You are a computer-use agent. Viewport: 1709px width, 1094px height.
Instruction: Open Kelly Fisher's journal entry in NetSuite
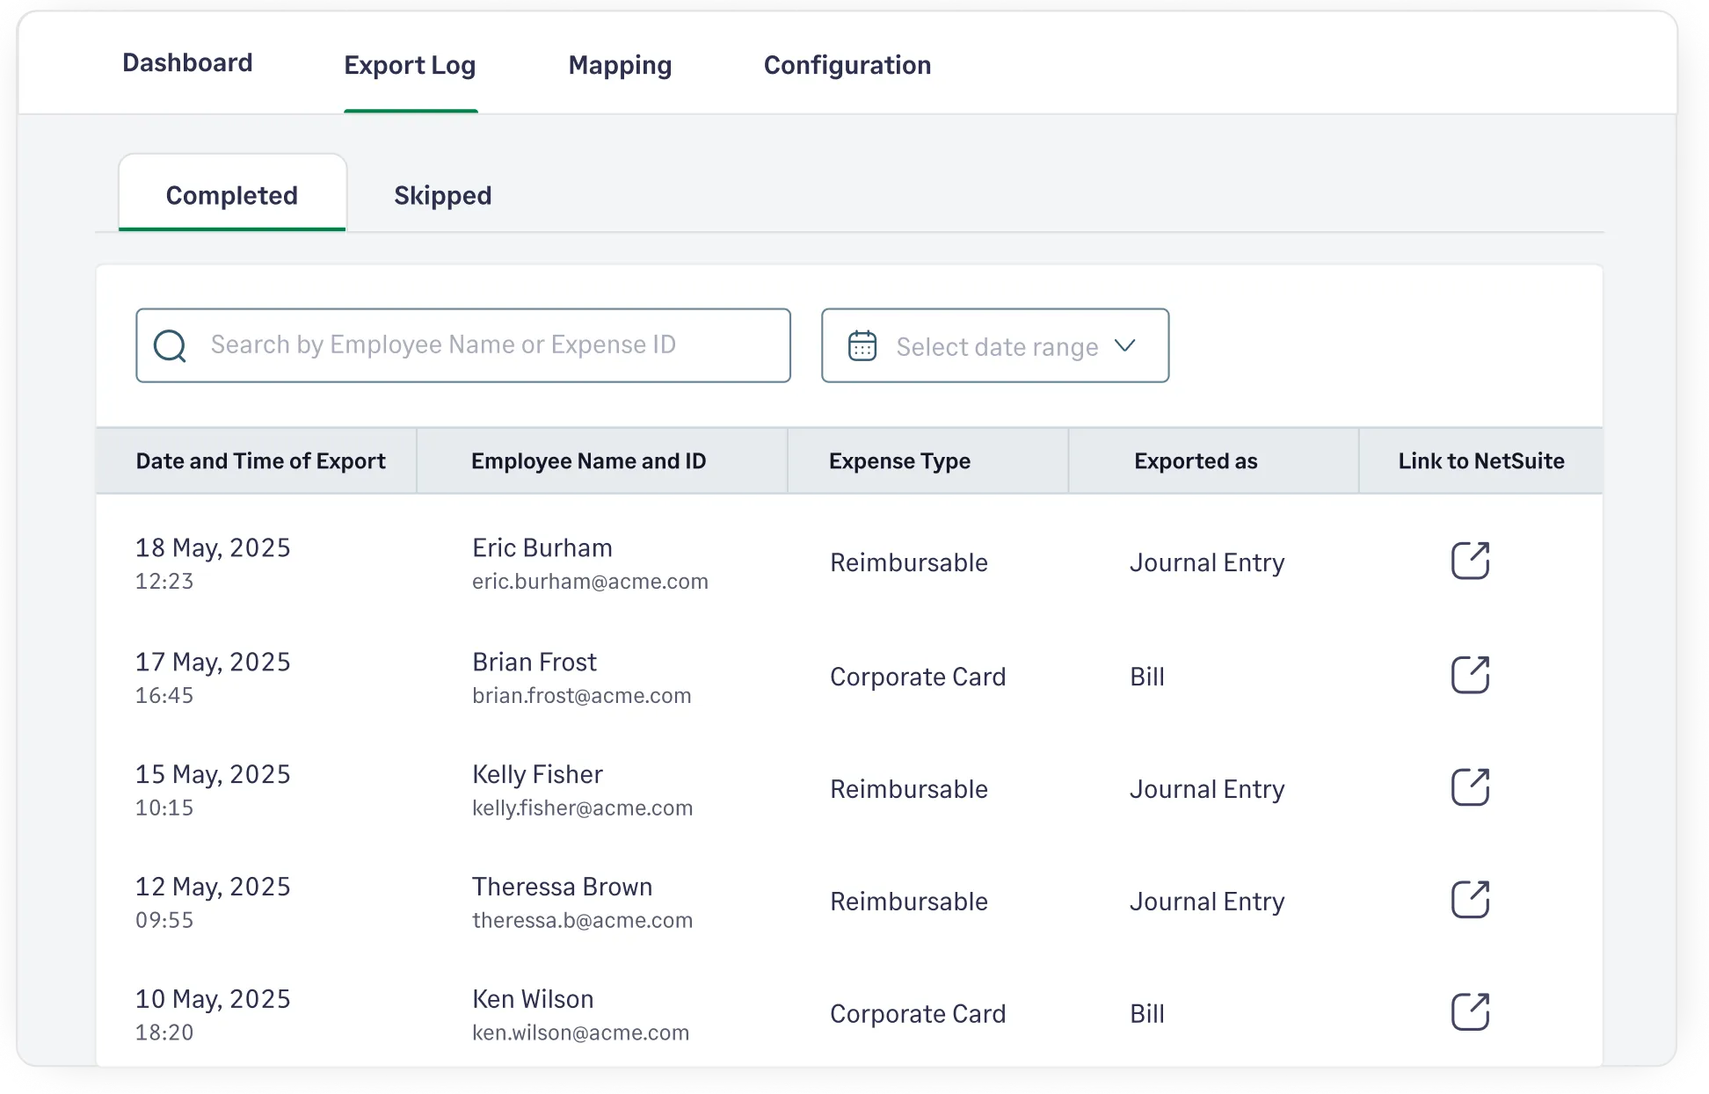click(1469, 787)
